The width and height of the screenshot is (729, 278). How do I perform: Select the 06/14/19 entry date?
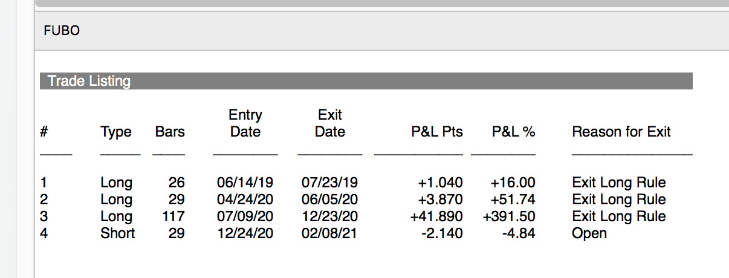(245, 183)
